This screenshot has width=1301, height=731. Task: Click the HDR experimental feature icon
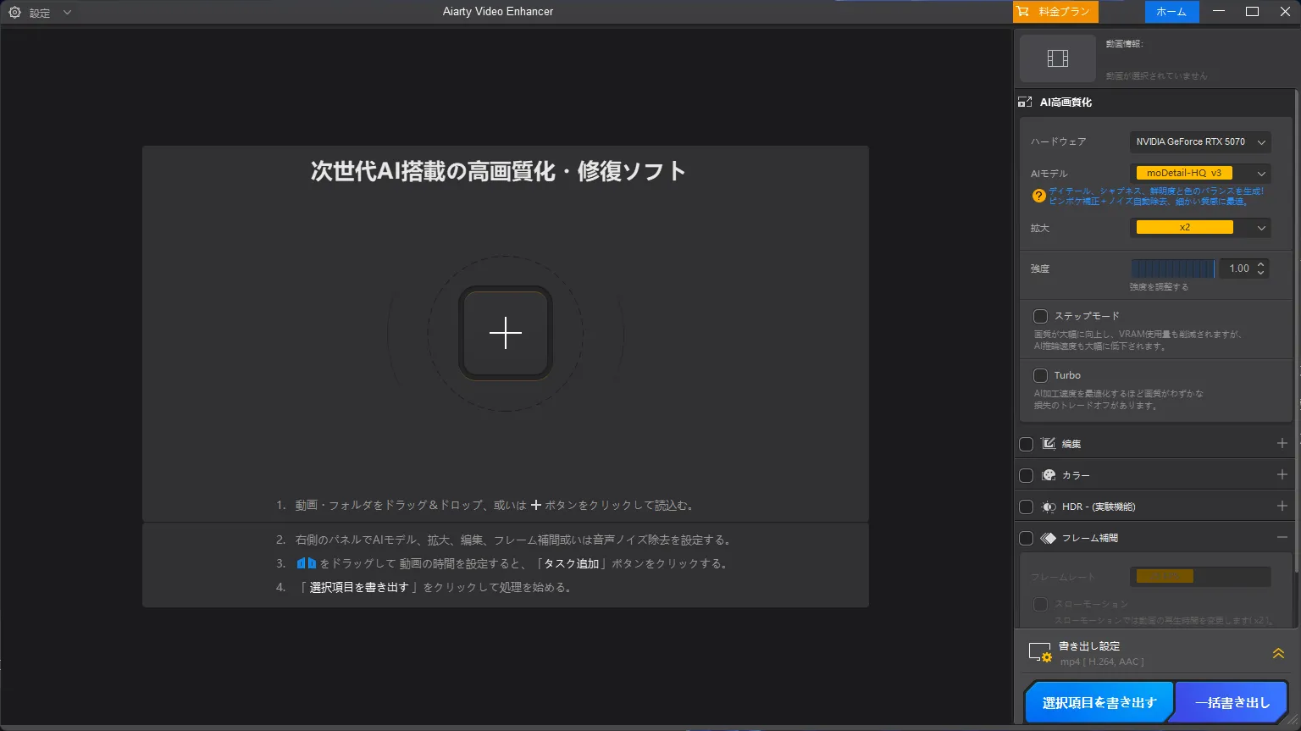(1048, 506)
